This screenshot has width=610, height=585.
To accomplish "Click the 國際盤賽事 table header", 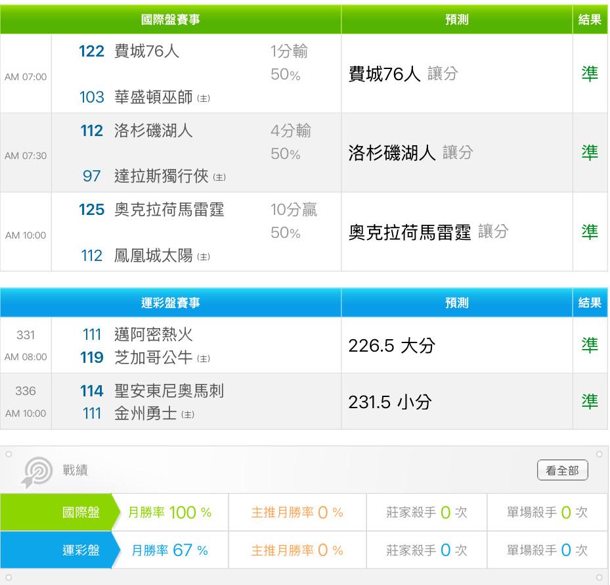I will [171, 20].
